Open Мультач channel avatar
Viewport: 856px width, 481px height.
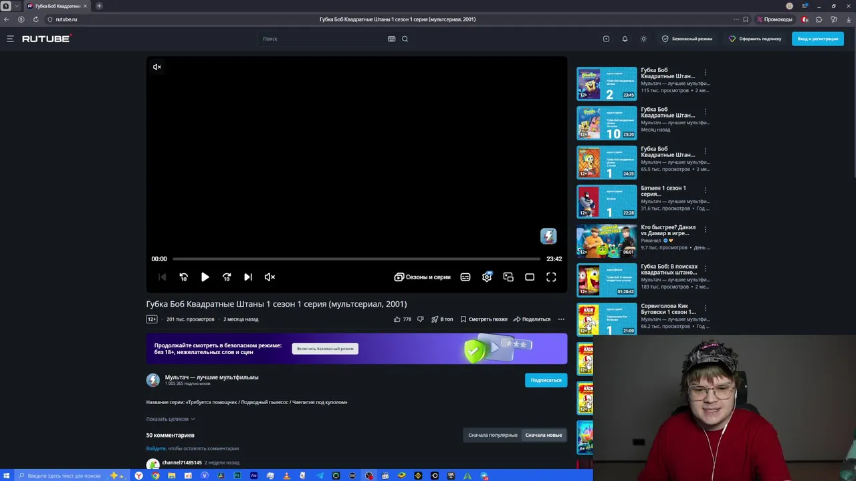pos(153,379)
